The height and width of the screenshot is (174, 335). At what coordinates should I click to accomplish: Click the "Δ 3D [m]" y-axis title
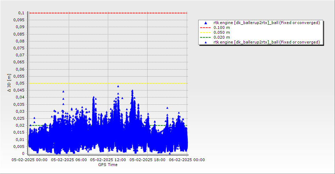pos(9,83)
